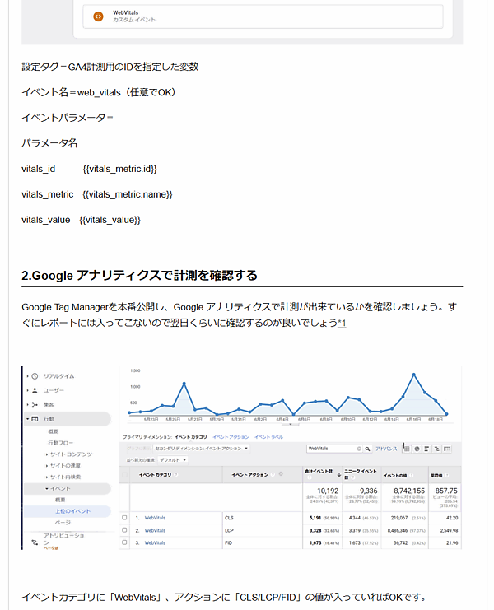
Task: Click the heading 2.Google アナリティクスで計測を確認する
Action: click(139, 276)
